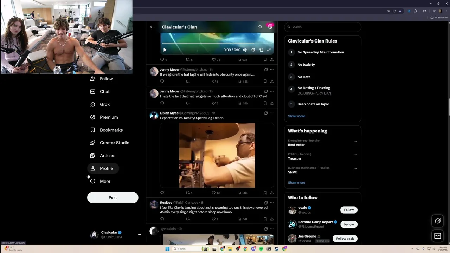The width and height of the screenshot is (450, 253).
Task: Open Chrome extensions puzzle icon
Action: coord(415,11)
